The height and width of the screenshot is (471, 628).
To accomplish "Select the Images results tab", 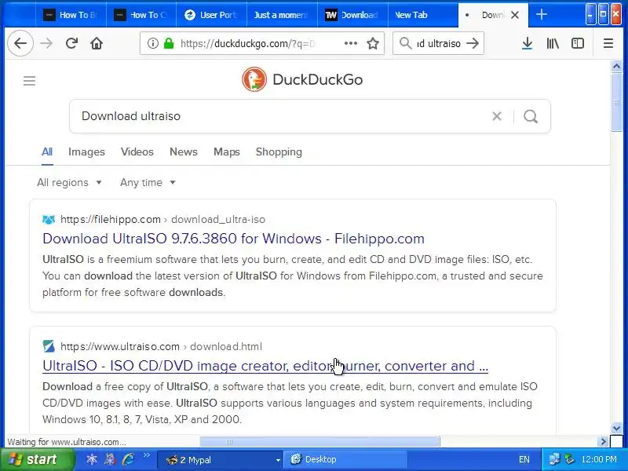I will tap(86, 152).
